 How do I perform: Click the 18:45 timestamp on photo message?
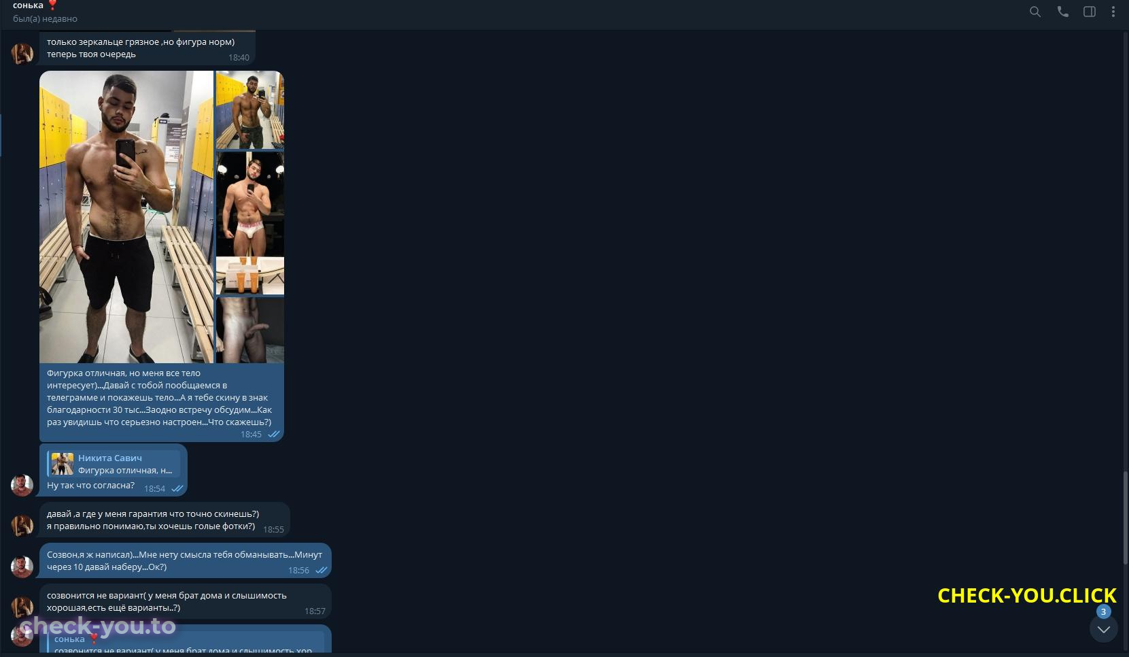click(251, 434)
